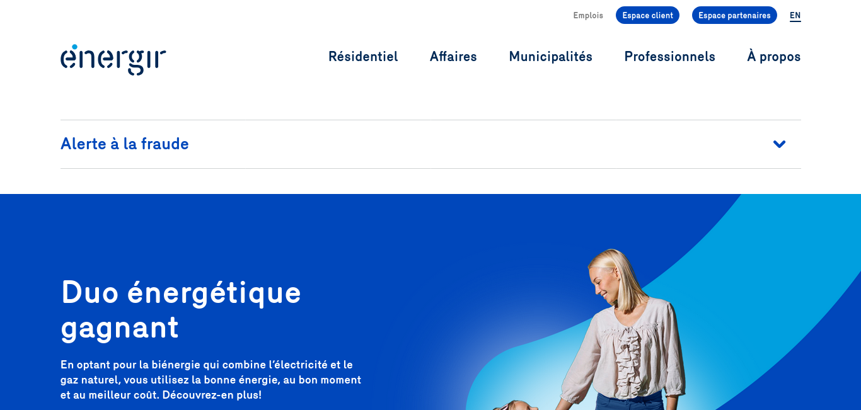Screen dimensions: 861x410
Task: Open the À propos section
Action: coord(774,57)
